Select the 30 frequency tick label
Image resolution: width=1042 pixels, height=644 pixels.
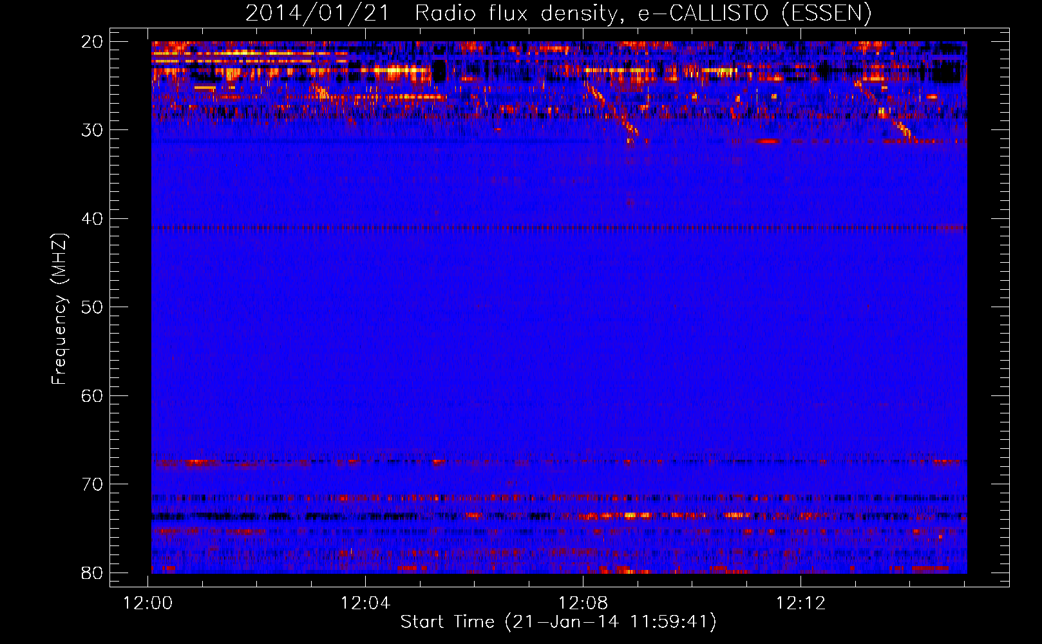tap(93, 130)
